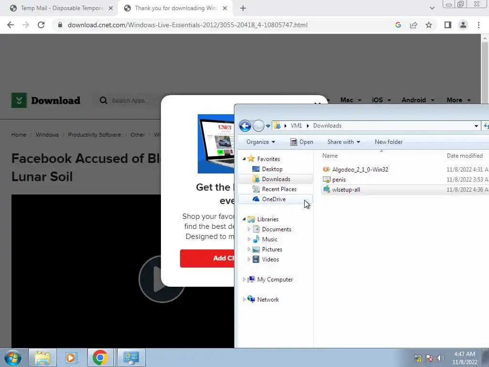489x367 pixels.
Task: Expand My Computer in navigation pane
Action: coord(244,279)
